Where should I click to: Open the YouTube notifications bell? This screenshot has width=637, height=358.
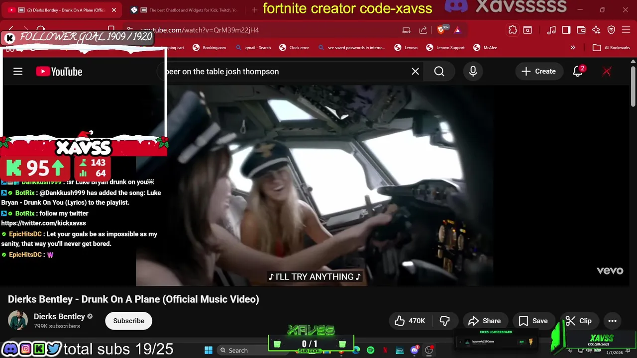pyautogui.click(x=577, y=72)
